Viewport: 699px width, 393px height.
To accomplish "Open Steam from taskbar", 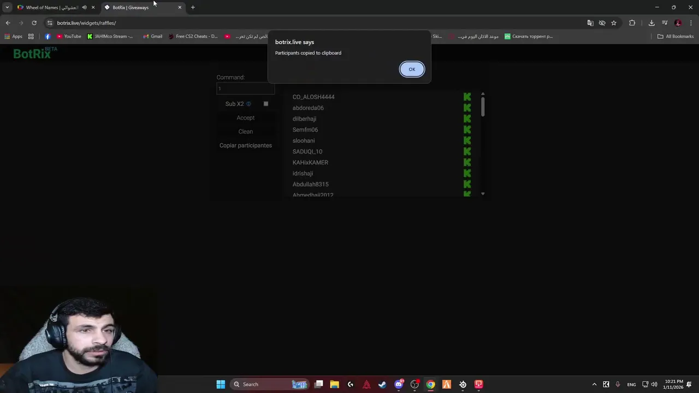I will [382, 384].
